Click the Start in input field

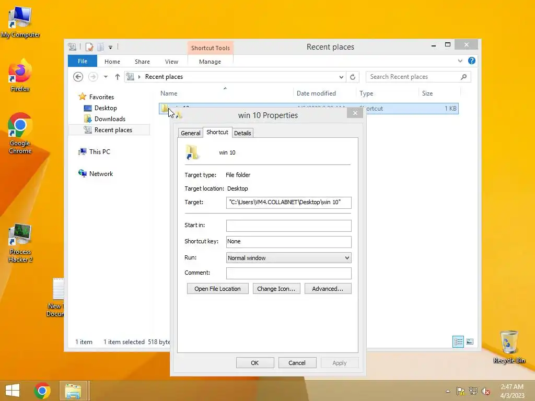click(288, 226)
